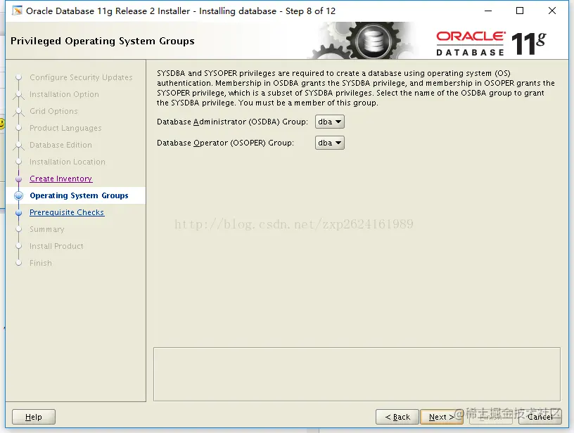
Task: Maximize the installer window
Action: tap(520, 11)
